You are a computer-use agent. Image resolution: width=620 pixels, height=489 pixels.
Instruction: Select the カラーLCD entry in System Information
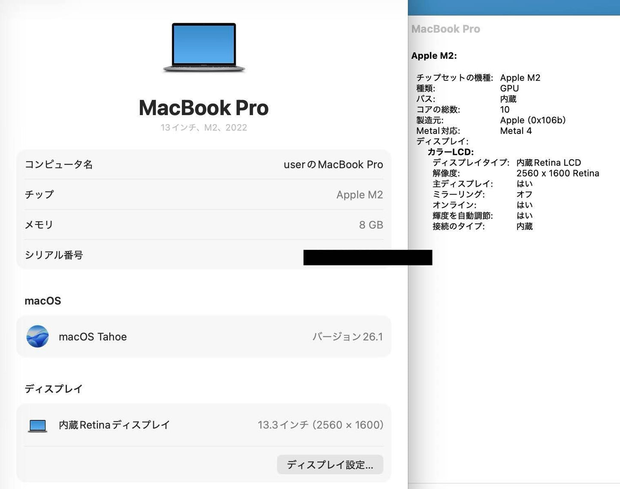pyautogui.click(x=451, y=152)
